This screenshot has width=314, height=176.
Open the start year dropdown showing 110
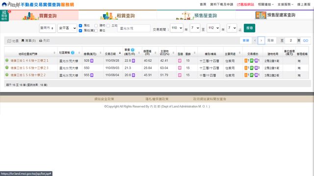click(177, 28)
